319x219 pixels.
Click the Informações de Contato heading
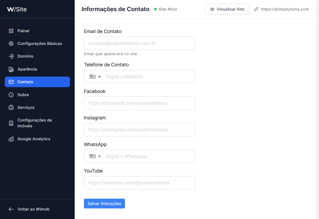pyautogui.click(x=115, y=9)
